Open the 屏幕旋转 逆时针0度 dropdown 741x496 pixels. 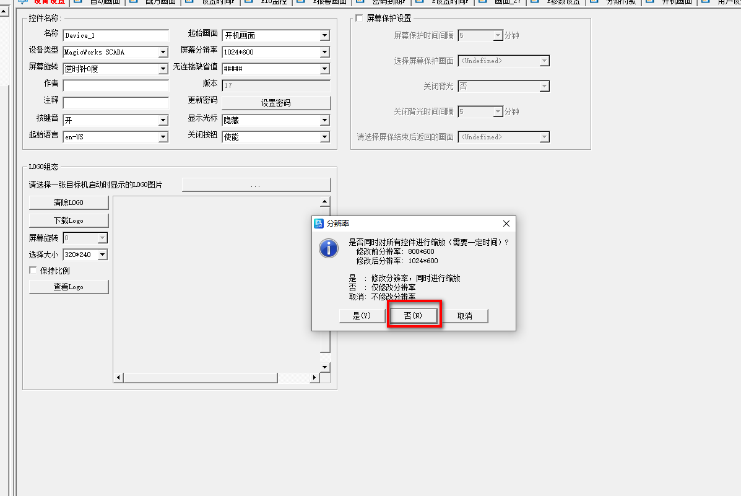click(163, 69)
